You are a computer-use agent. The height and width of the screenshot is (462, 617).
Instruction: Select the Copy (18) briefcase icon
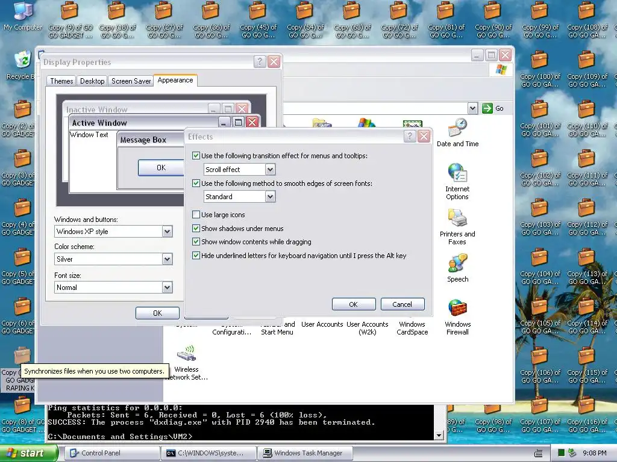(117, 20)
